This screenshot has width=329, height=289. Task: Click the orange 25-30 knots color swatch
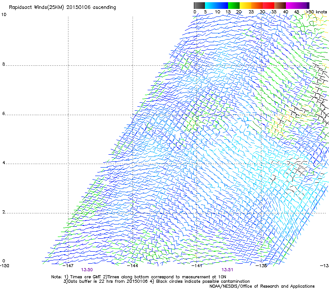[x=257, y=5]
